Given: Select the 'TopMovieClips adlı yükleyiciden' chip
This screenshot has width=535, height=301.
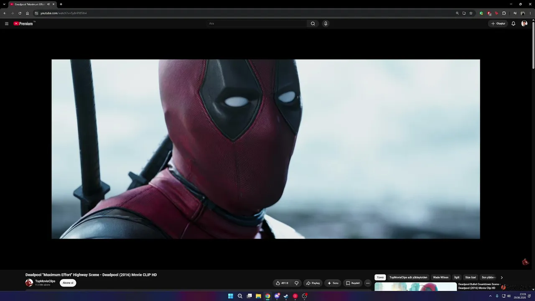Looking at the screenshot, I should 408,277.
